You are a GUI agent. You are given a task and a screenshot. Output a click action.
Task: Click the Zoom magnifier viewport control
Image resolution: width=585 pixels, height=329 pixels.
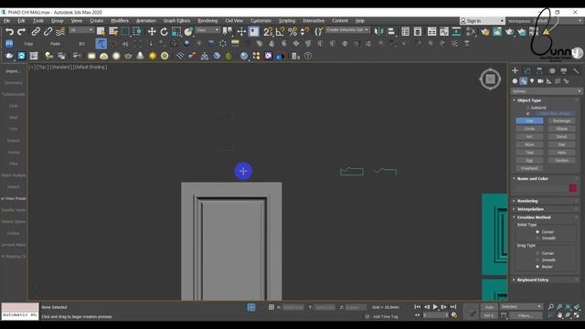(x=550, y=307)
